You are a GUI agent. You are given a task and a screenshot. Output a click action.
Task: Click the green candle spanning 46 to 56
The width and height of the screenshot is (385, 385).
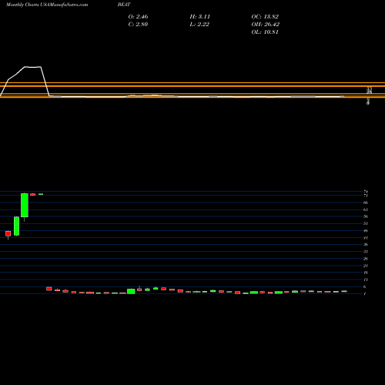click(x=16, y=226)
